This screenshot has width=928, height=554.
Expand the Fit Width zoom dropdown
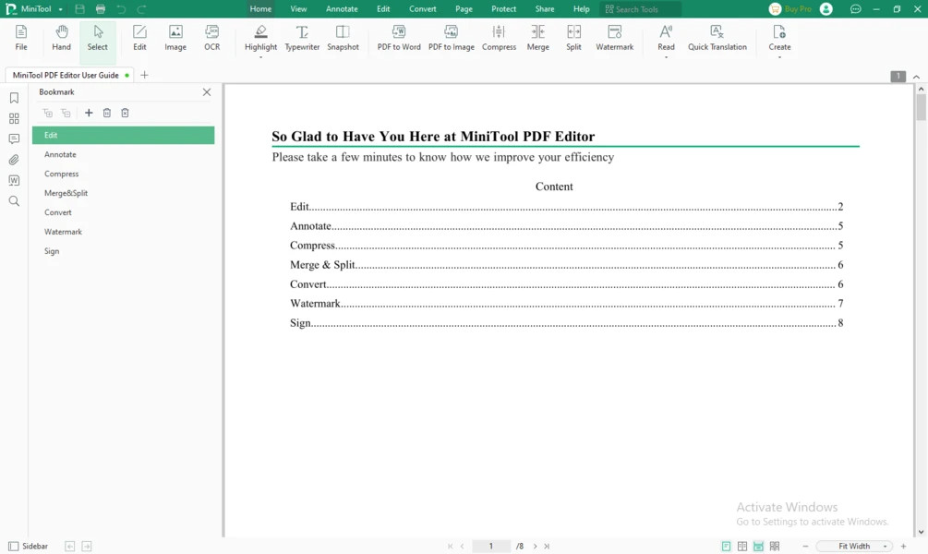click(x=854, y=547)
